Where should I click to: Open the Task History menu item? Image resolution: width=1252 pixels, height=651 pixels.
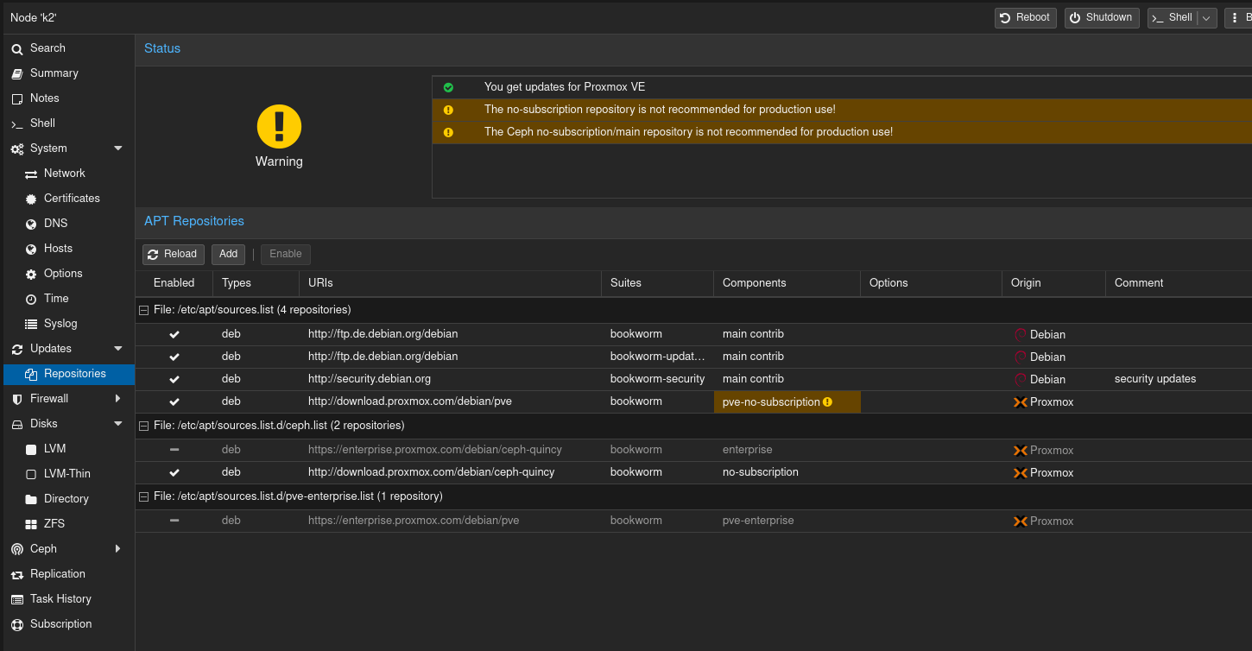[60, 599]
